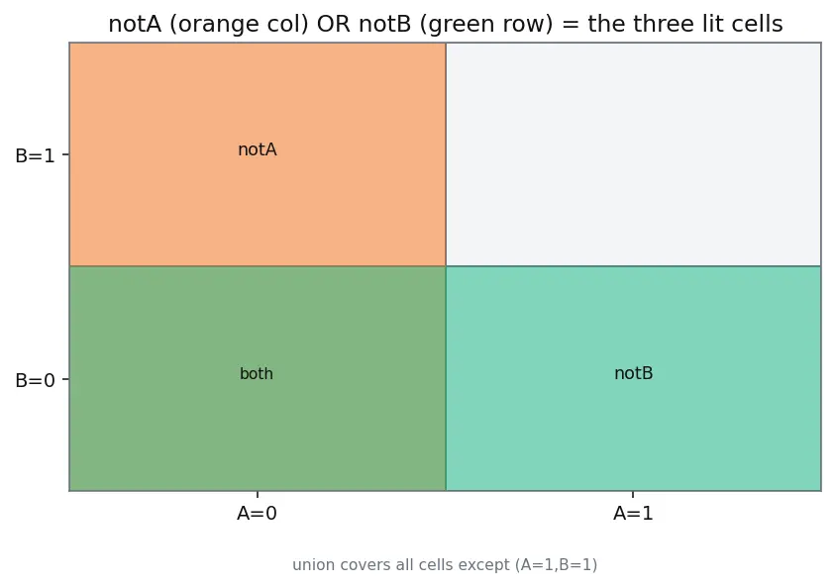The image size is (835, 586).
Task: Click the A=0 tick mark
Action: point(258,494)
